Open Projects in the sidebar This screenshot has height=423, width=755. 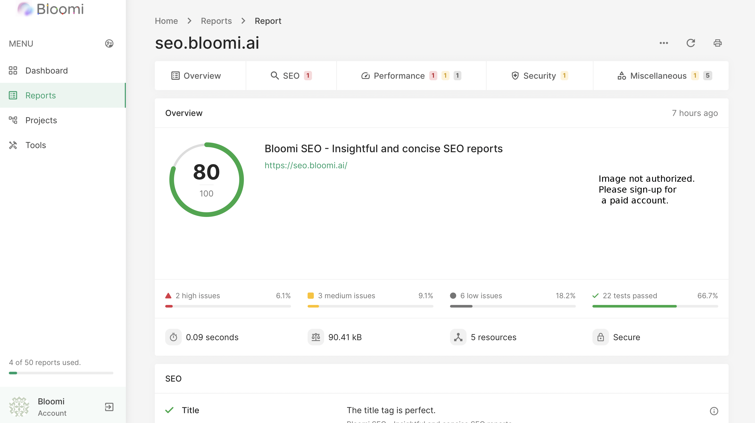click(63, 120)
